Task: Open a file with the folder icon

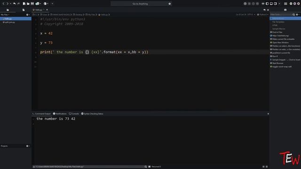Action: [28, 4]
